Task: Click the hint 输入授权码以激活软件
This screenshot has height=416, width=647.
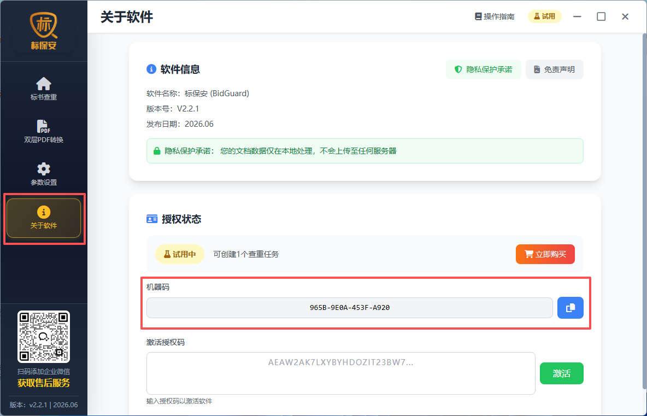Action: pyautogui.click(x=179, y=401)
